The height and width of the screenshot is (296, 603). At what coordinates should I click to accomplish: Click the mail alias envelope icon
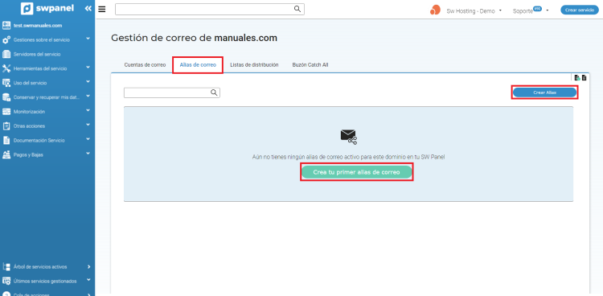[348, 137]
